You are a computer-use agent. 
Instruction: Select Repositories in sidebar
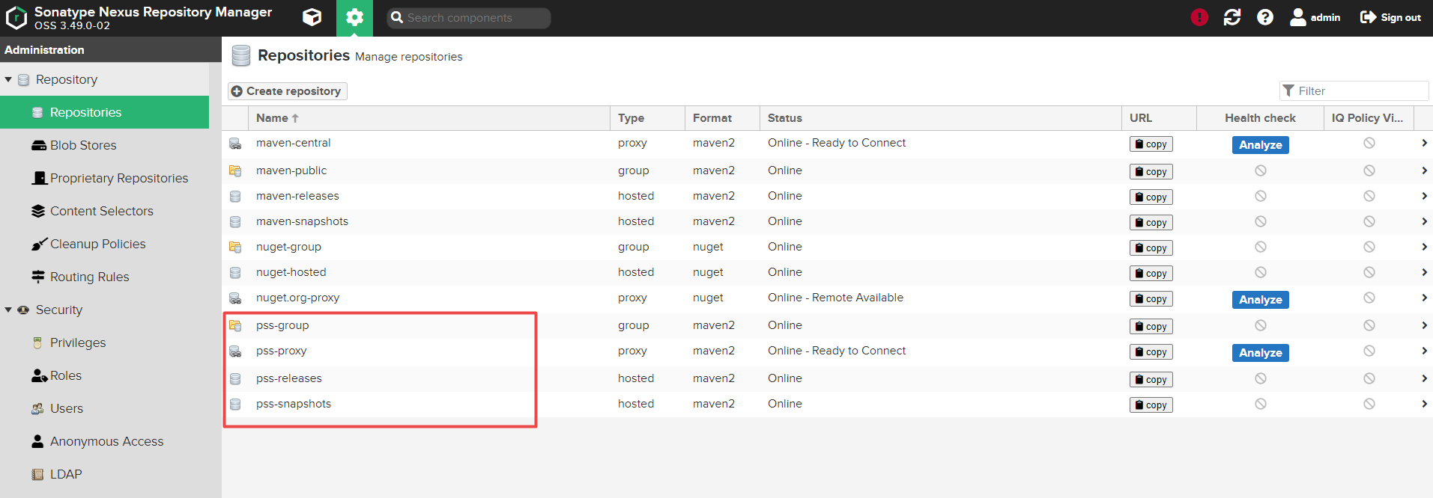click(x=105, y=112)
